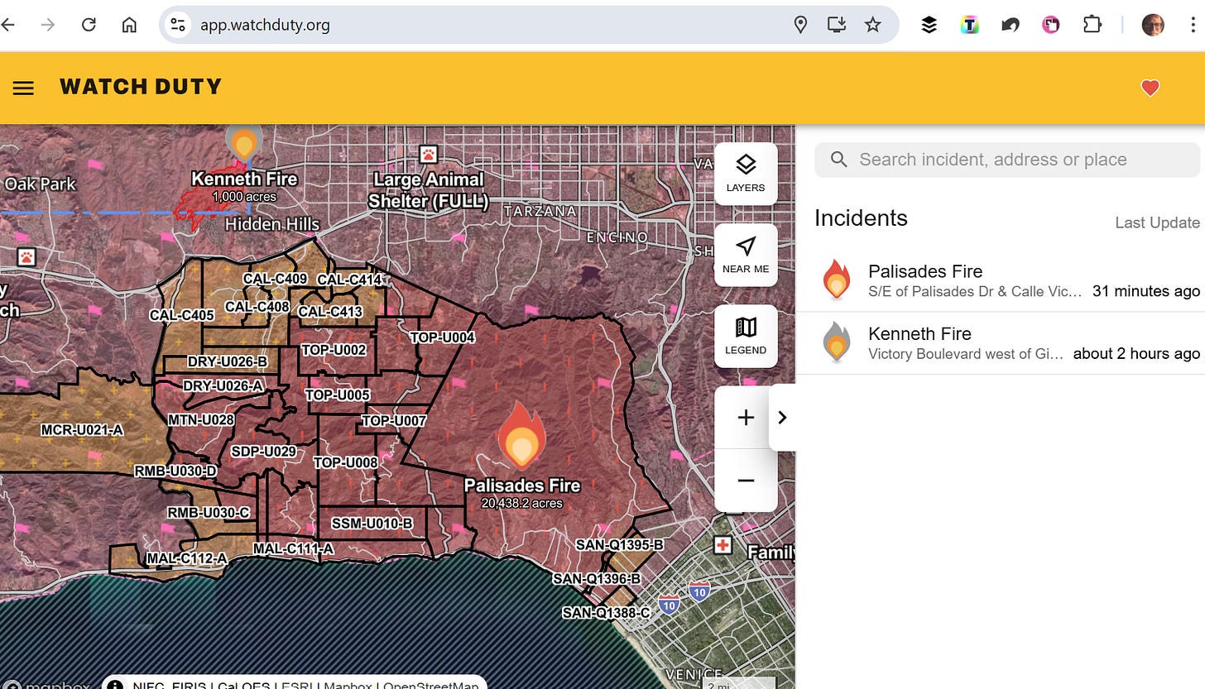Sort incidents by Last Update
Viewport: 1205px width, 689px height.
pos(1157,222)
